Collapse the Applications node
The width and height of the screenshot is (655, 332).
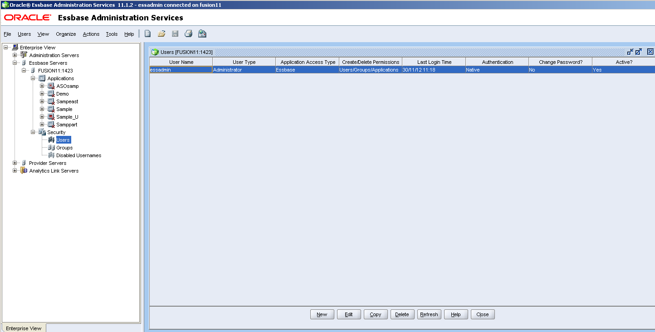coord(32,78)
